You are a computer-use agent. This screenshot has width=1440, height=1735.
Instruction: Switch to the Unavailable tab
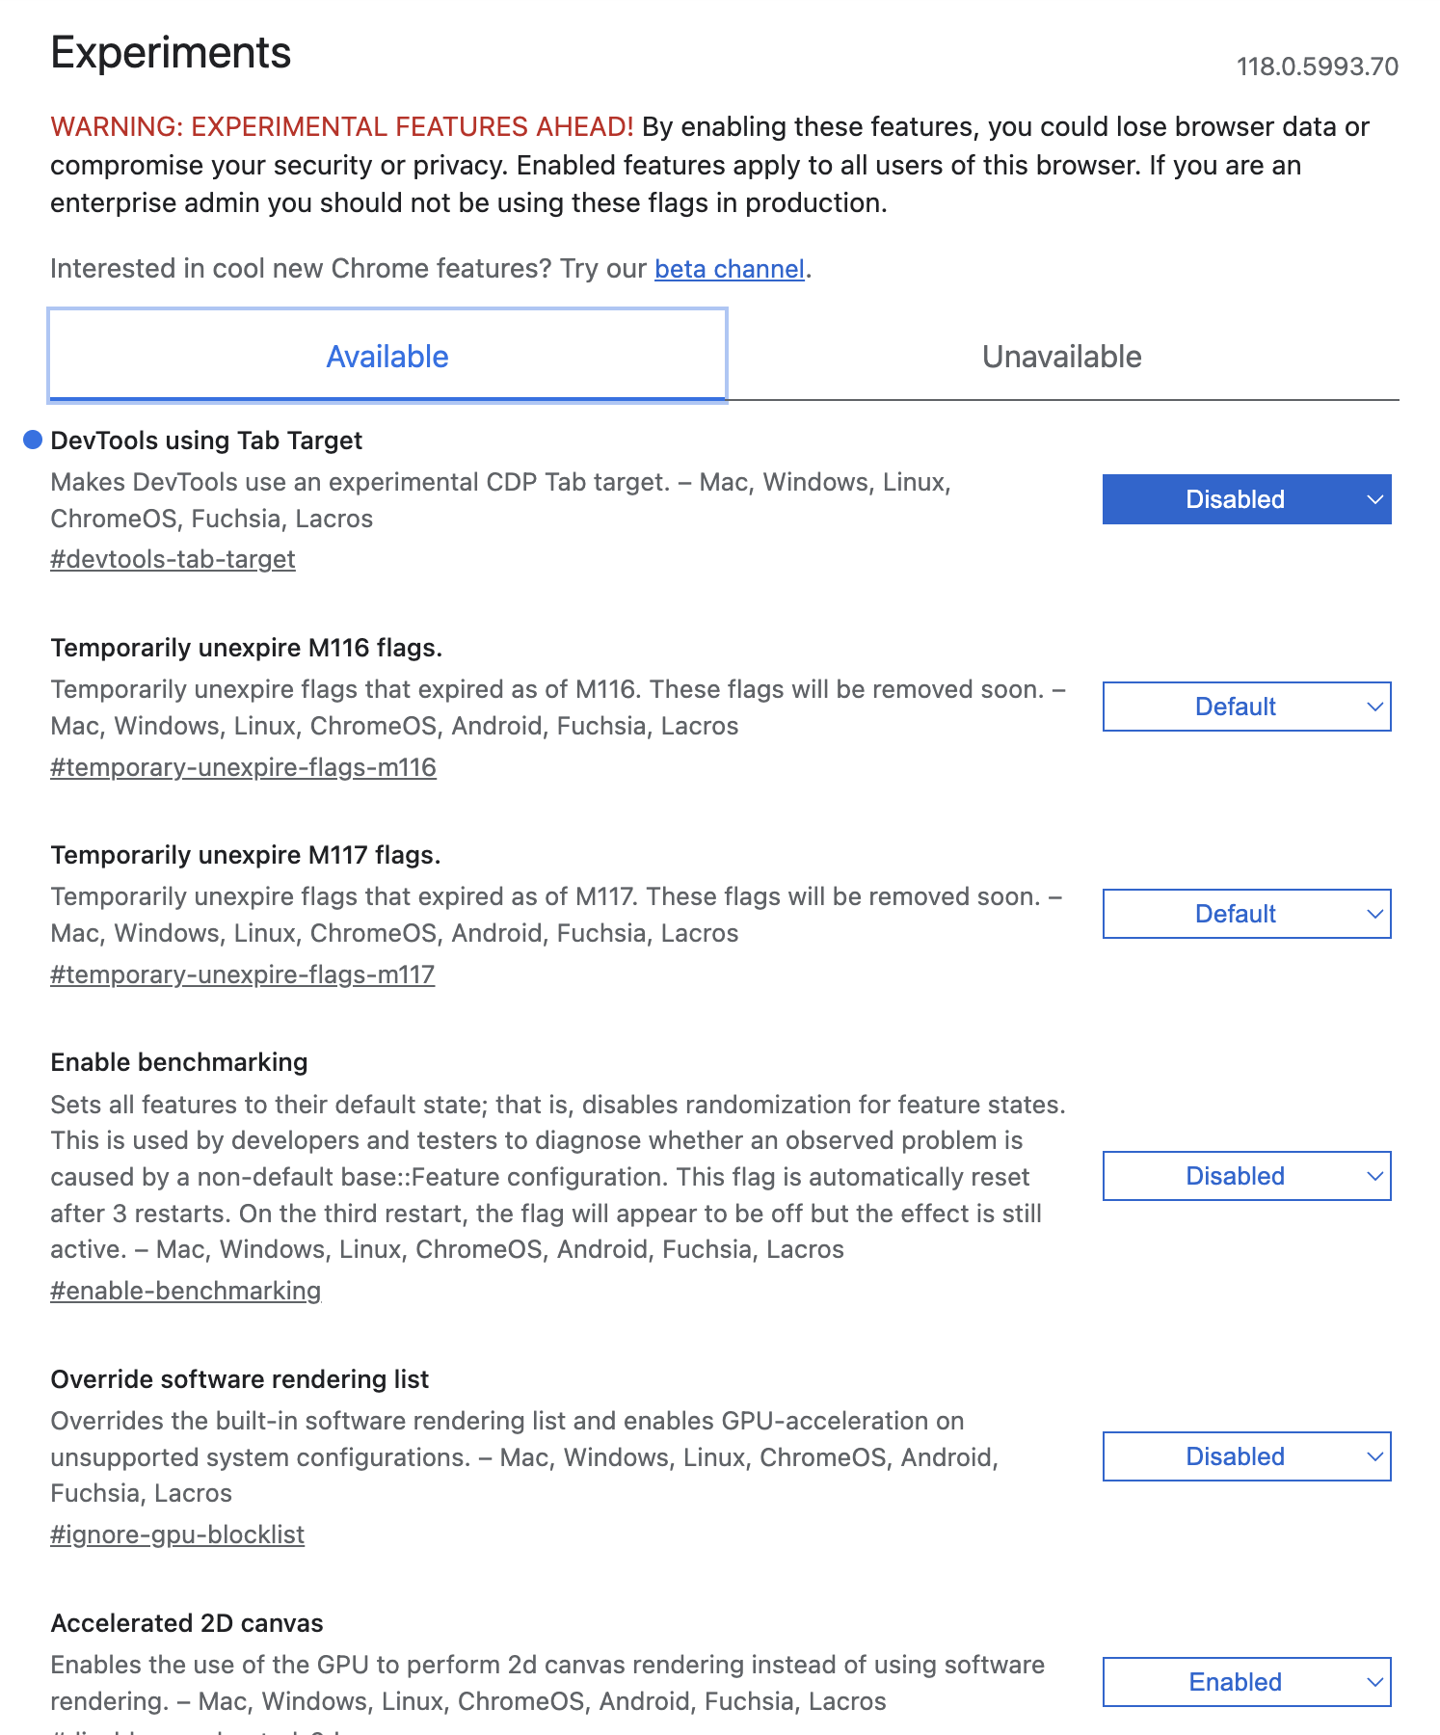click(x=1060, y=355)
